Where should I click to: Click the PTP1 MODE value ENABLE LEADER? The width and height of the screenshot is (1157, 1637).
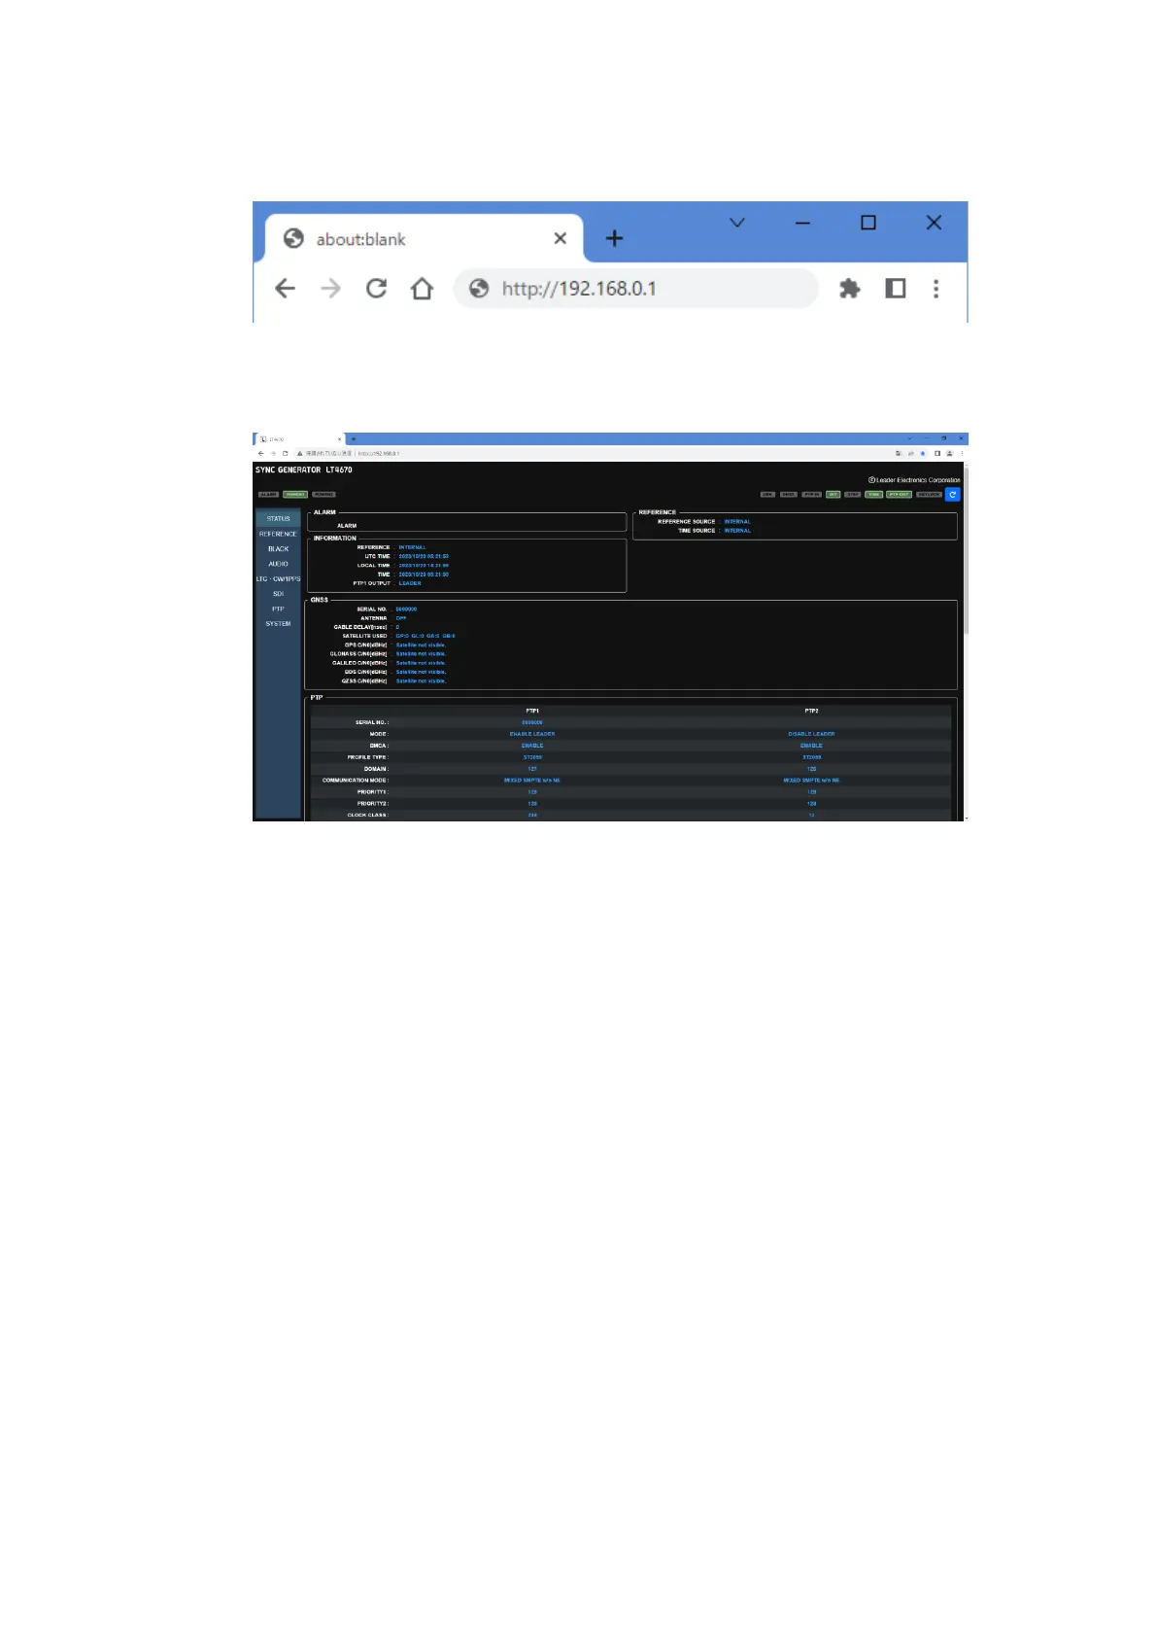[x=532, y=734]
